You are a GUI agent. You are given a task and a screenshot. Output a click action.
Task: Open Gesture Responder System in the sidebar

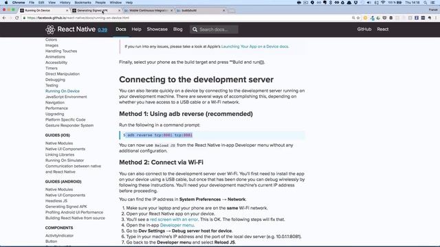click(x=69, y=126)
